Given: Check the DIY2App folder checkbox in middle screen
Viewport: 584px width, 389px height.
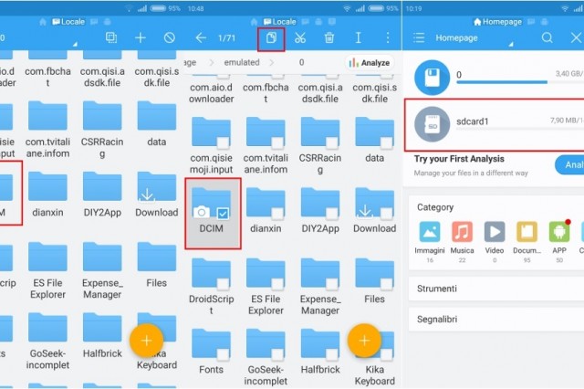Looking at the screenshot, I should point(331,214).
